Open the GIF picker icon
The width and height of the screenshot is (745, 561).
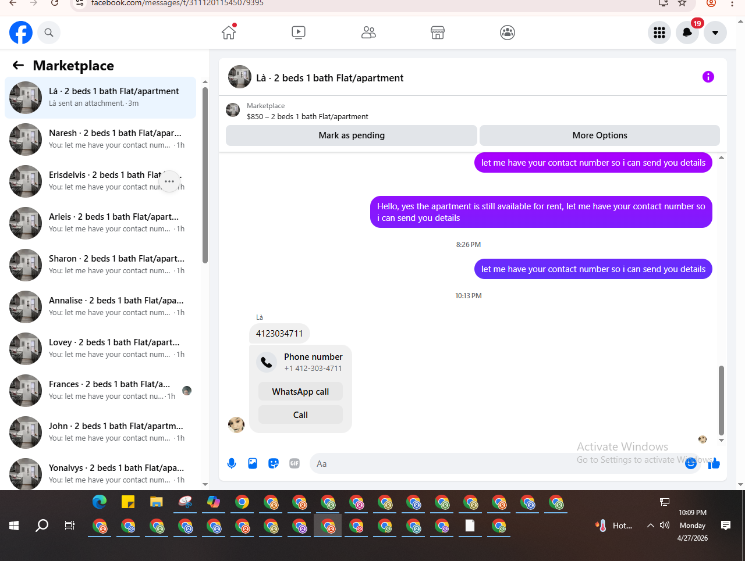point(295,463)
